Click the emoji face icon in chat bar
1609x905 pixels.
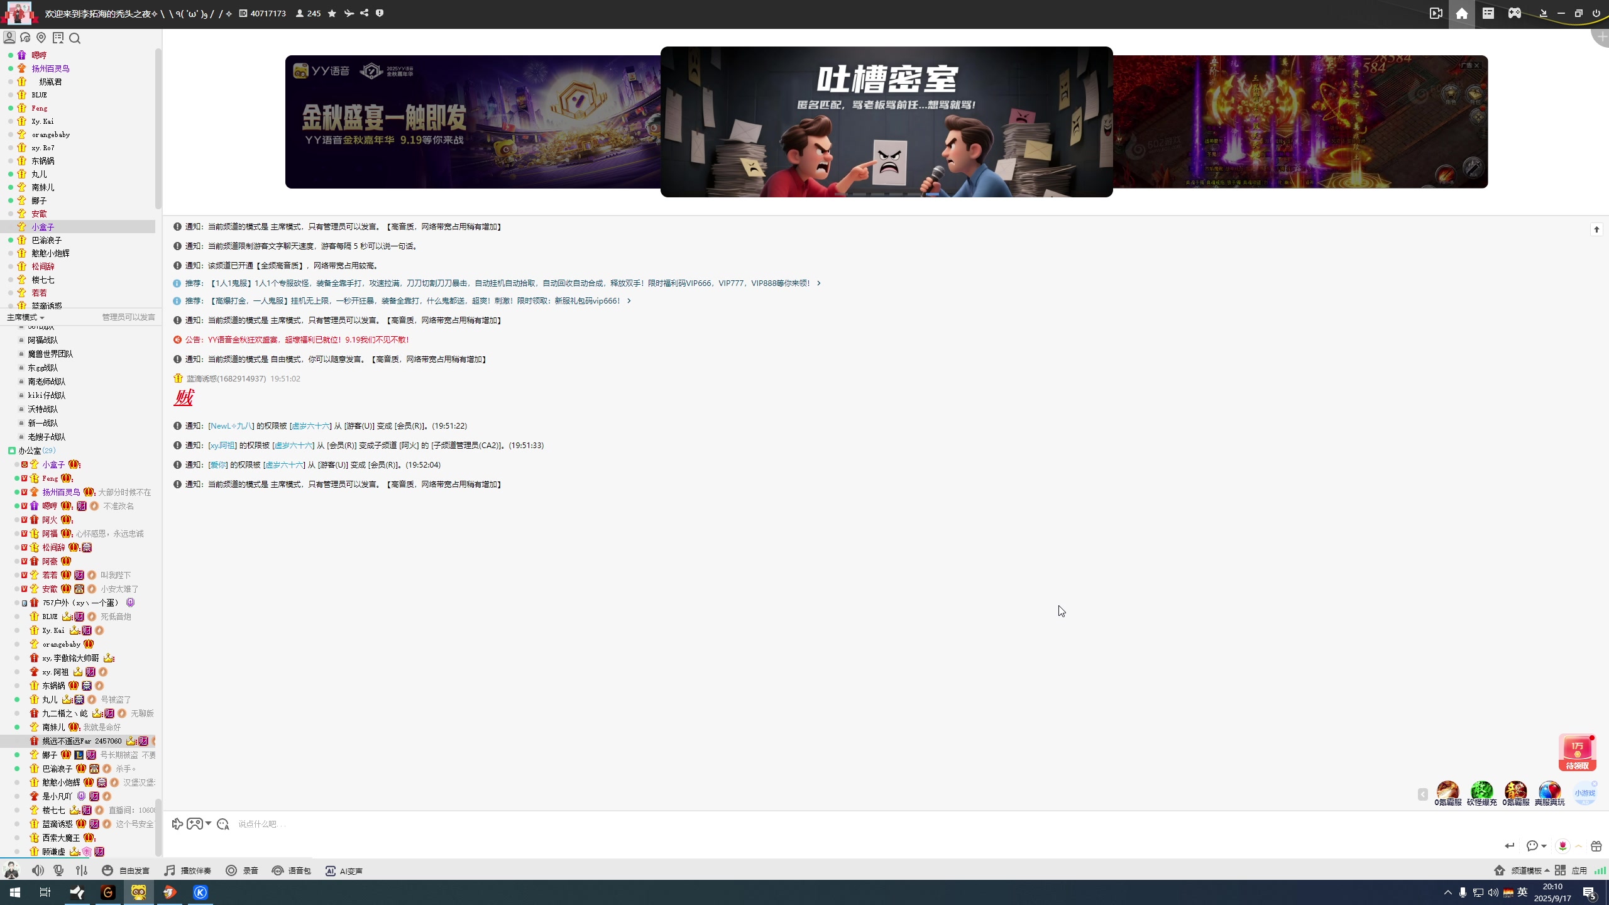(223, 824)
